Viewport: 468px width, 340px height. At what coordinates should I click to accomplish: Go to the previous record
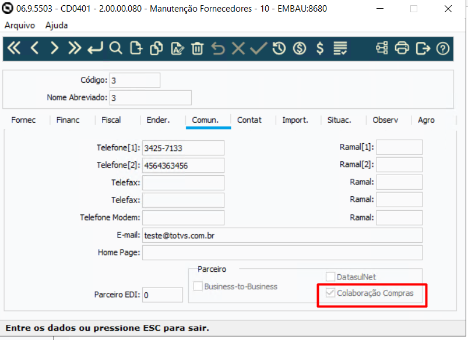pyautogui.click(x=34, y=48)
